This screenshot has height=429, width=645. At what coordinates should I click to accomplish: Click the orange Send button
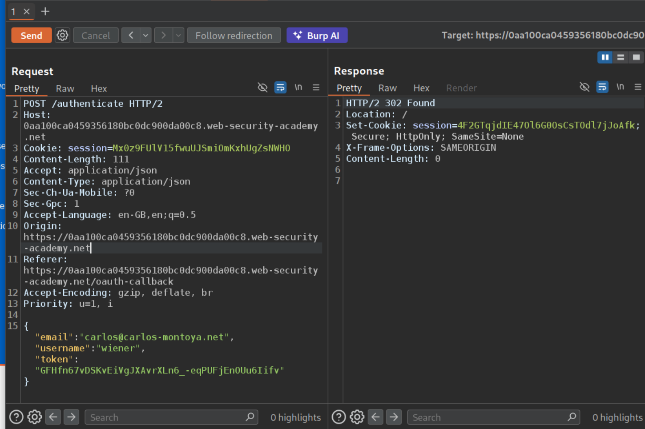pos(31,36)
